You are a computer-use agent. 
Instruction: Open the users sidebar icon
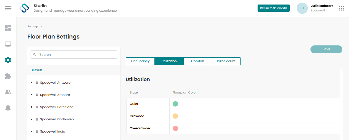tap(8, 92)
